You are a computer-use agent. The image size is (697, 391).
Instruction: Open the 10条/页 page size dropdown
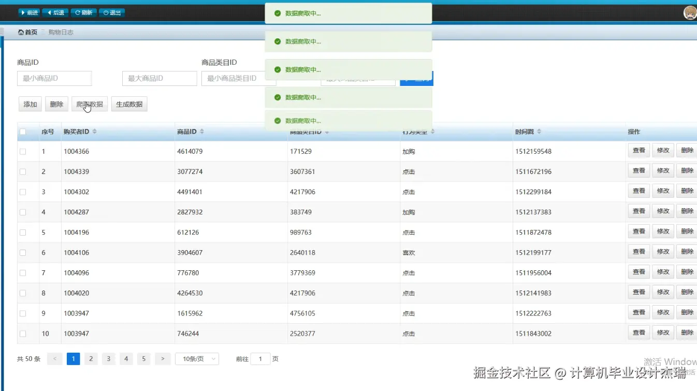pos(197,358)
